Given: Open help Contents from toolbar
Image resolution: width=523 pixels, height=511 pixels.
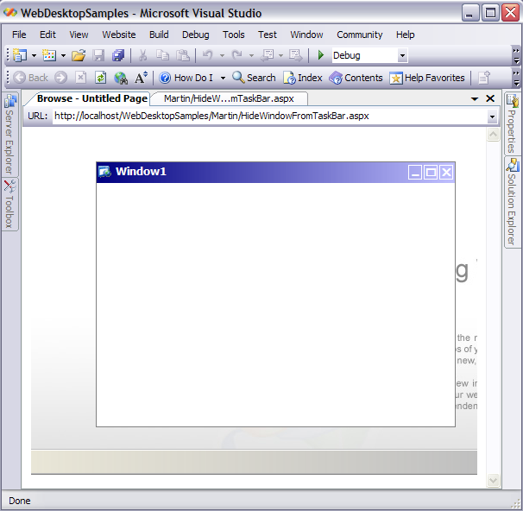Looking at the screenshot, I should click(356, 78).
